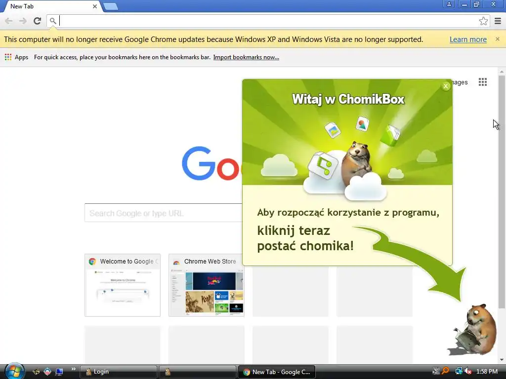Select the New Tab browser tab
Image resolution: width=506 pixels, height=379 pixels.
pyautogui.click(x=51, y=6)
